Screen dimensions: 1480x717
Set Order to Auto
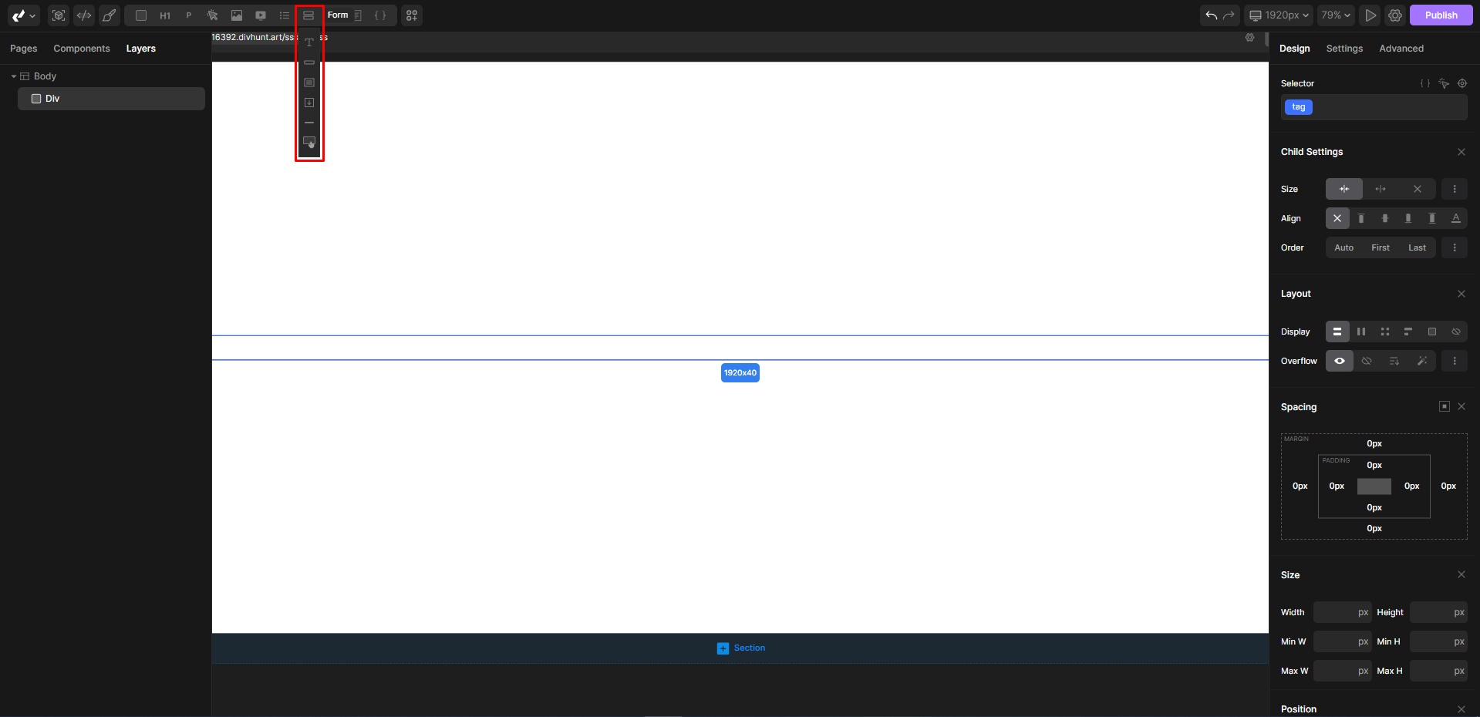coord(1344,247)
